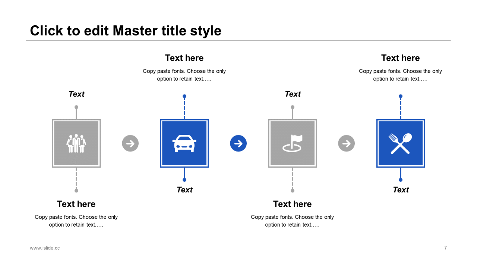Click the fork and spoon icon
This screenshot has height=268, width=477.
point(401,143)
